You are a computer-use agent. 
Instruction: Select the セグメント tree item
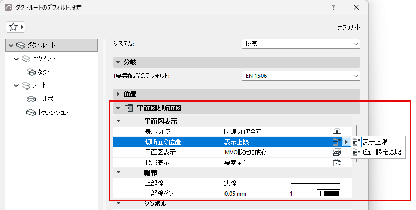click(x=44, y=59)
